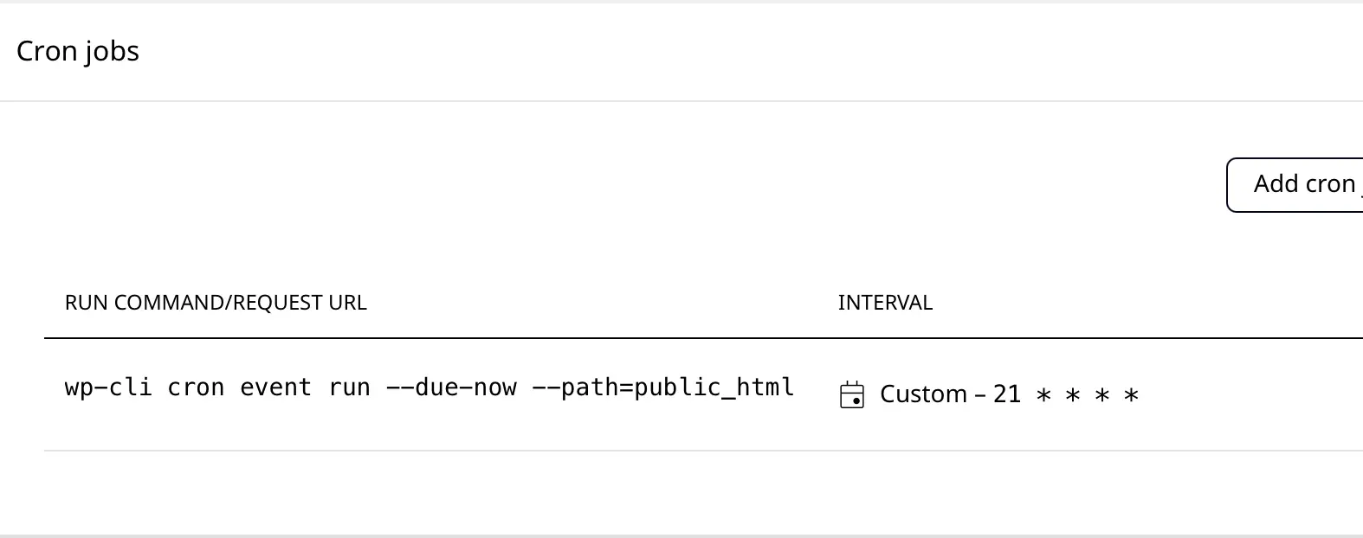1363x538 pixels.
Task: Click the "--path=public_html" argument
Action: pyautogui.click(x=662, y=387)
